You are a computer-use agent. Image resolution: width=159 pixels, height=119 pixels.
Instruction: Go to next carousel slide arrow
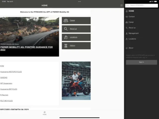tap(57, 34)
